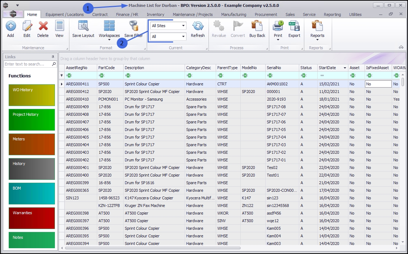
Task: Click the Edit pencil icon
Action: [27, 26]
